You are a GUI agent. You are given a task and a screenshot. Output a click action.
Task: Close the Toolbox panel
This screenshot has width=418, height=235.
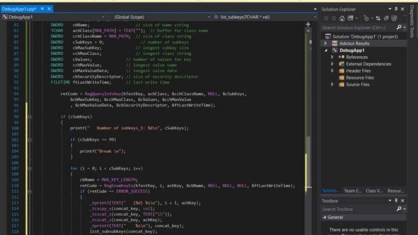[x=402, y=200]
